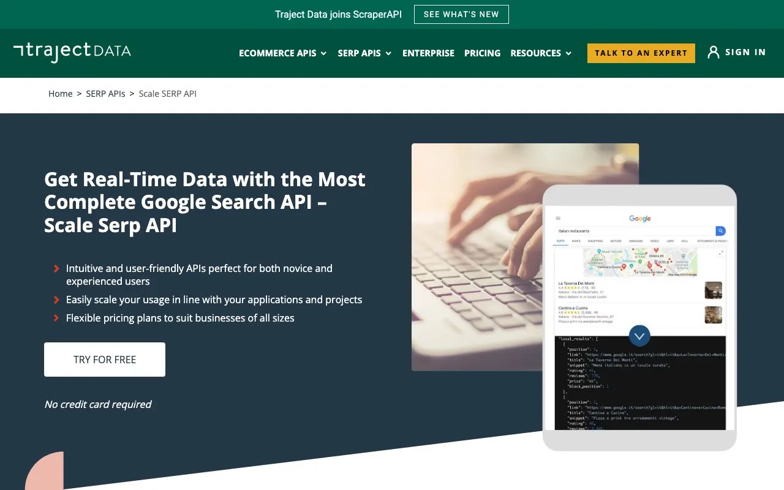Image resolution: width=784 pixels, height=490 pixels.
Task: Click the Sign In link
Action: 745,52
